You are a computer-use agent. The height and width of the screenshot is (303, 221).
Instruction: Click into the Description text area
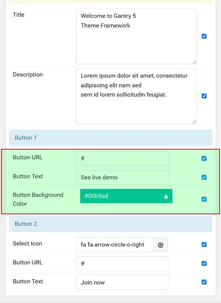(136, 96)
